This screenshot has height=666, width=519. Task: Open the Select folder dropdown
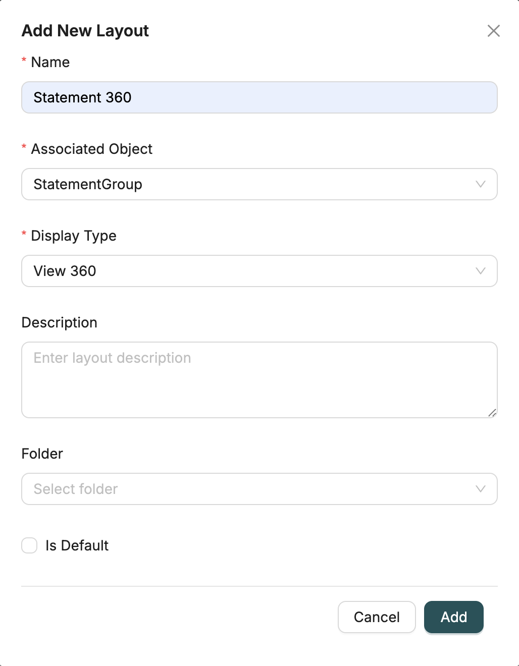[252, 489]
